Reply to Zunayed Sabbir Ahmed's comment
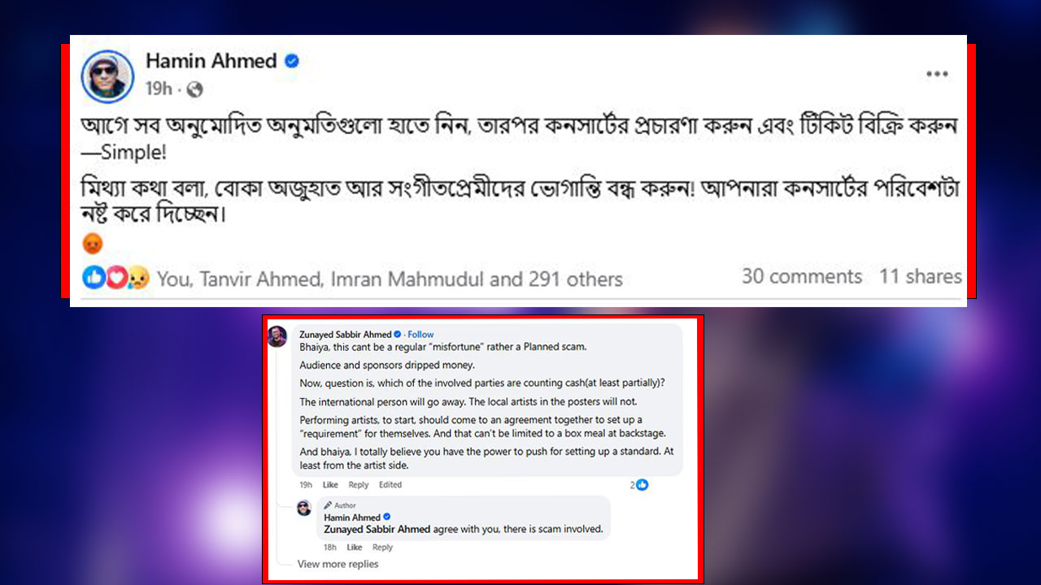 (x=358, y=485)
